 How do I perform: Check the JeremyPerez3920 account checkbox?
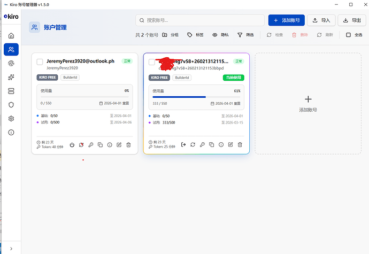40,62
